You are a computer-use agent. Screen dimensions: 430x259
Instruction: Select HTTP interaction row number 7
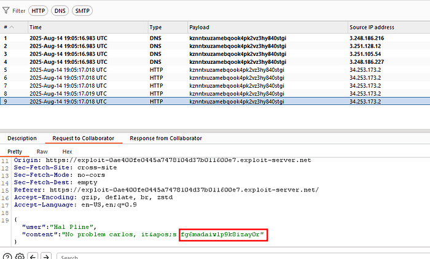(x=215, y=86)
